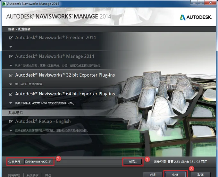Uncheck Navisworks 32 bit Exporter Plug-ins
Image resolution: width=218 pixels, height=177 pixels.
coord(11,75)
